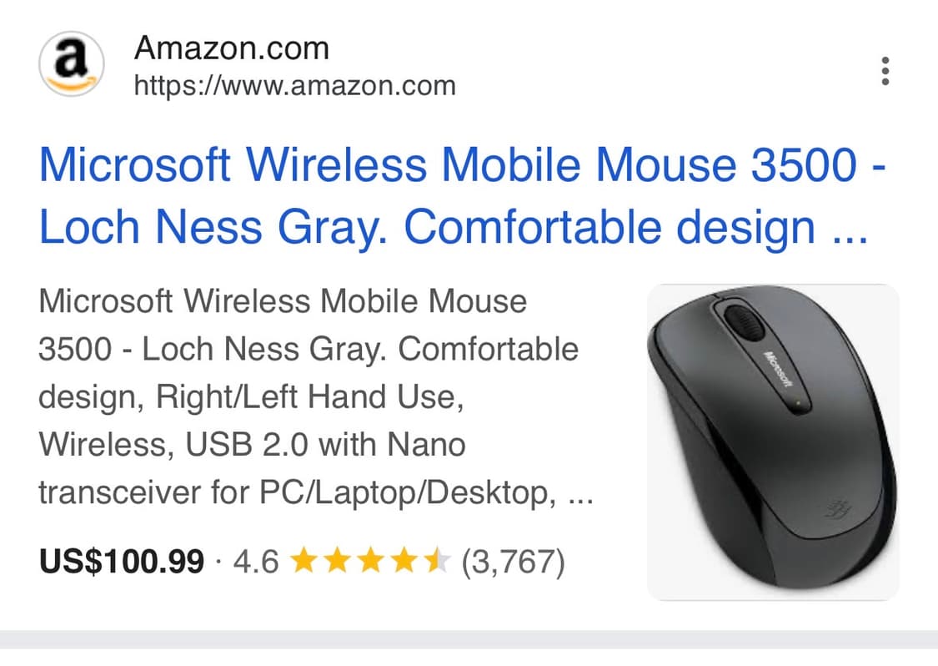Click the US$100.99 price
Viewport: 938px width, 666px height.
pos(121,562)
